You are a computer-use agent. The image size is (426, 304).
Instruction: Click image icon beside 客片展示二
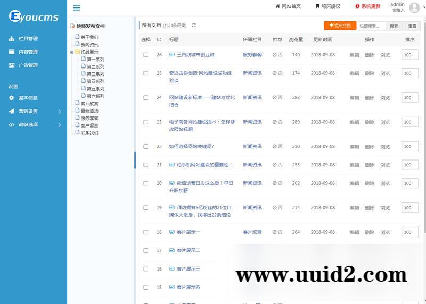pos(171,250)
